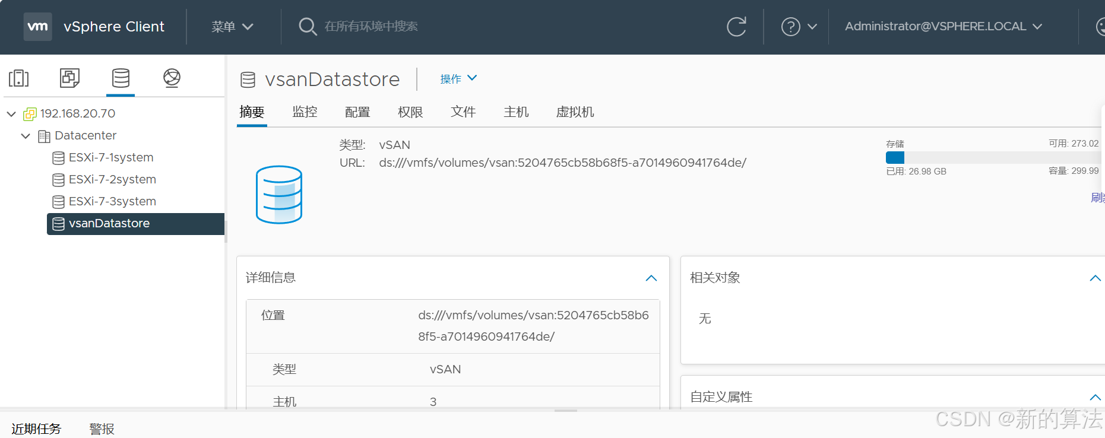The width and height of the screenshot is (1105, 438).
Task: Click the VMware vm logo
Action: pyautogui.click(x=37, y=27)
